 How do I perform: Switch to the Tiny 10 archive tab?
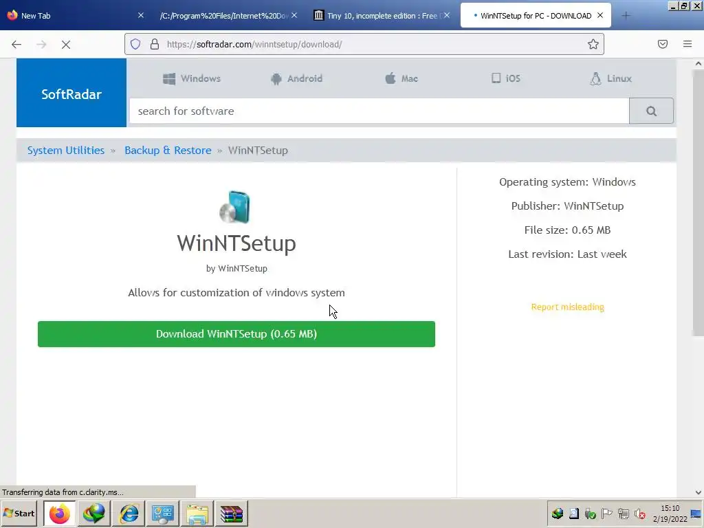click(x=382, y=16)
